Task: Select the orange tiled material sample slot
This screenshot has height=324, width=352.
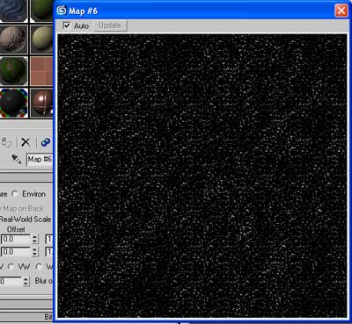Action: click(x=41, y=71)
